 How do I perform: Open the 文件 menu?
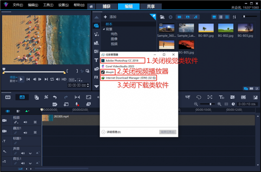coord(18,5)
